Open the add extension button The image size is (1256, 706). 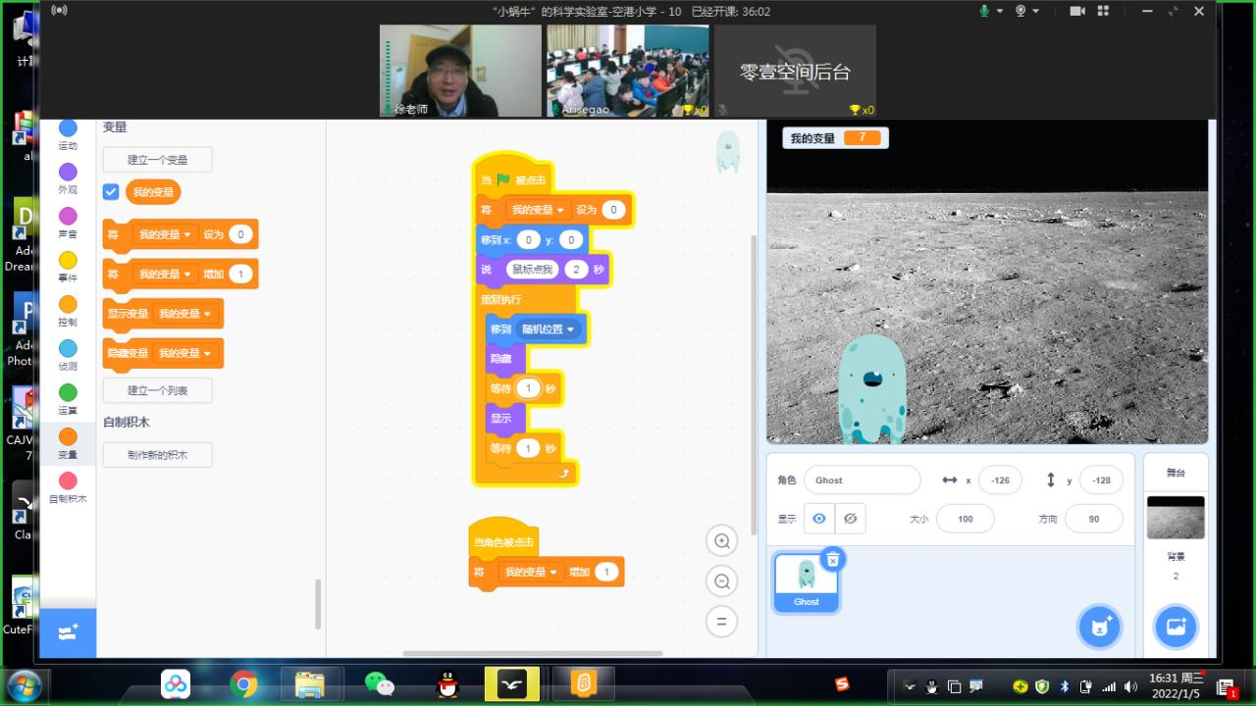pos(68,632)
